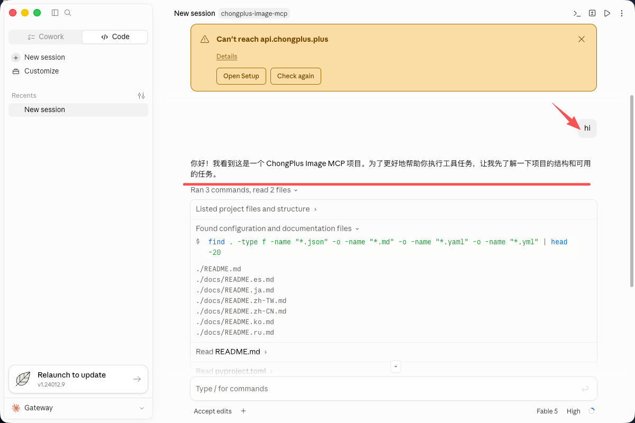
Task: Collapse Found configuration and documentation files
Action: pos(277,228)
